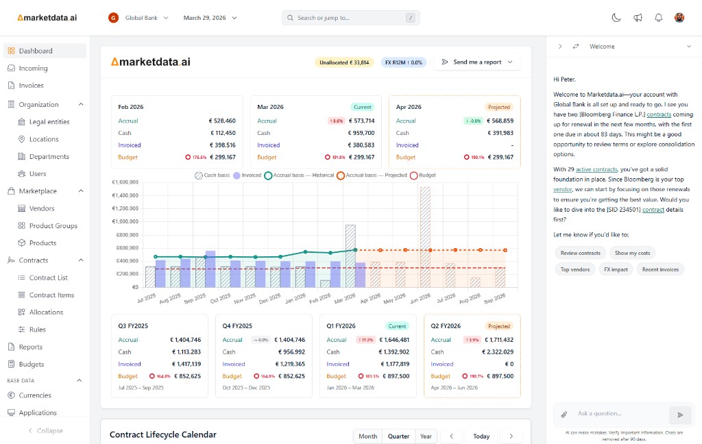Open Contract List page

(x=49, y=277)
